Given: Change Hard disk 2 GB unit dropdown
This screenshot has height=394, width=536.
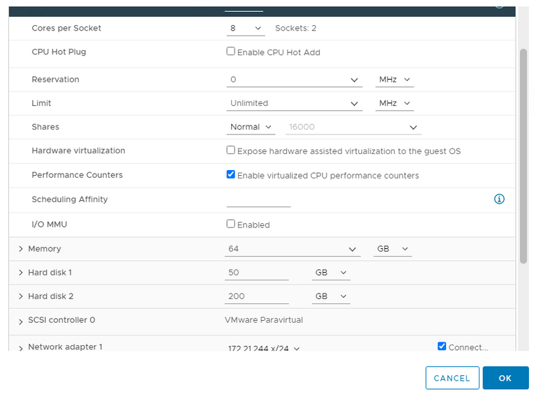Looking at the screenshot, I should [331, 296].
